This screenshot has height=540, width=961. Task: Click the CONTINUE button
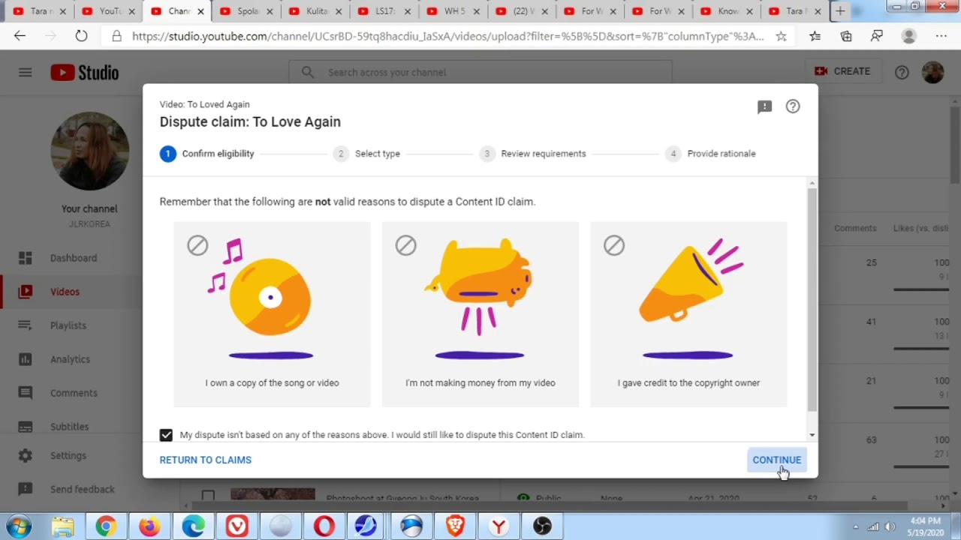pos(776,460)
